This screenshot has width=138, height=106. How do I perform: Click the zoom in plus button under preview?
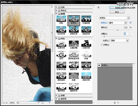(x=6, y=103)
